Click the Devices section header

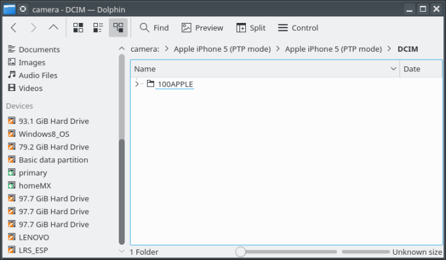click(20, 106)
